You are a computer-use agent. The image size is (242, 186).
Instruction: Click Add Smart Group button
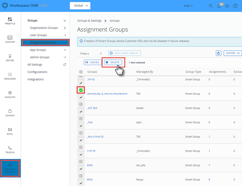(x=125, y=53)
